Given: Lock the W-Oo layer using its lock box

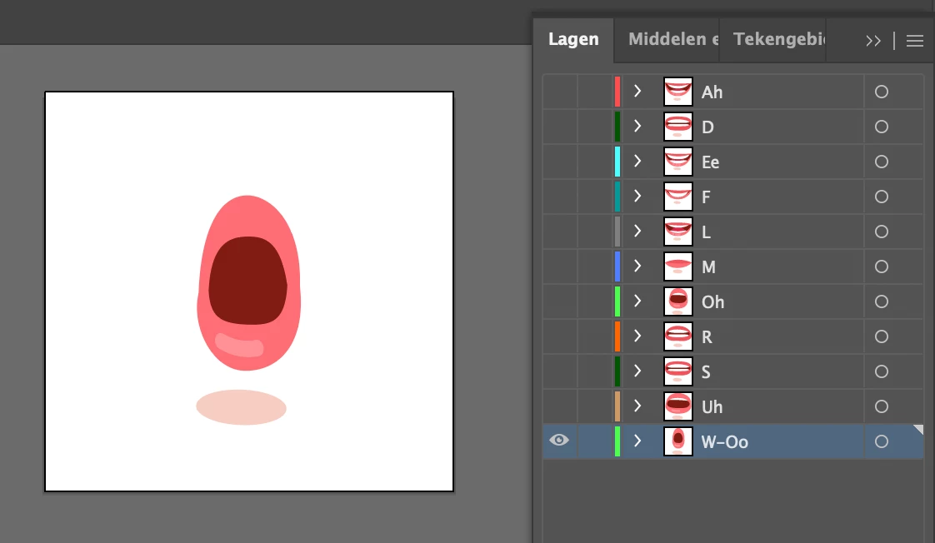Looking at the screenshot, I should click(x=595, y=441).
